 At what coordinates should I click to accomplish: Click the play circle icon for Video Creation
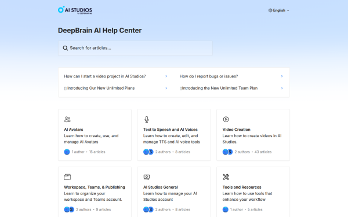(226, 119)
